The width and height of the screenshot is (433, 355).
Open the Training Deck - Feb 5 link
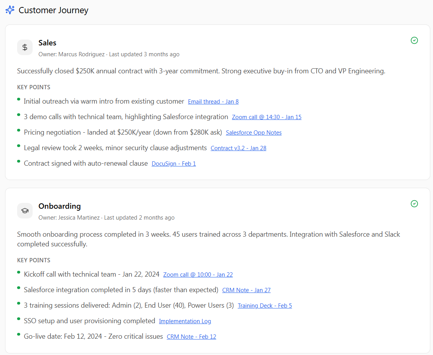265,306
